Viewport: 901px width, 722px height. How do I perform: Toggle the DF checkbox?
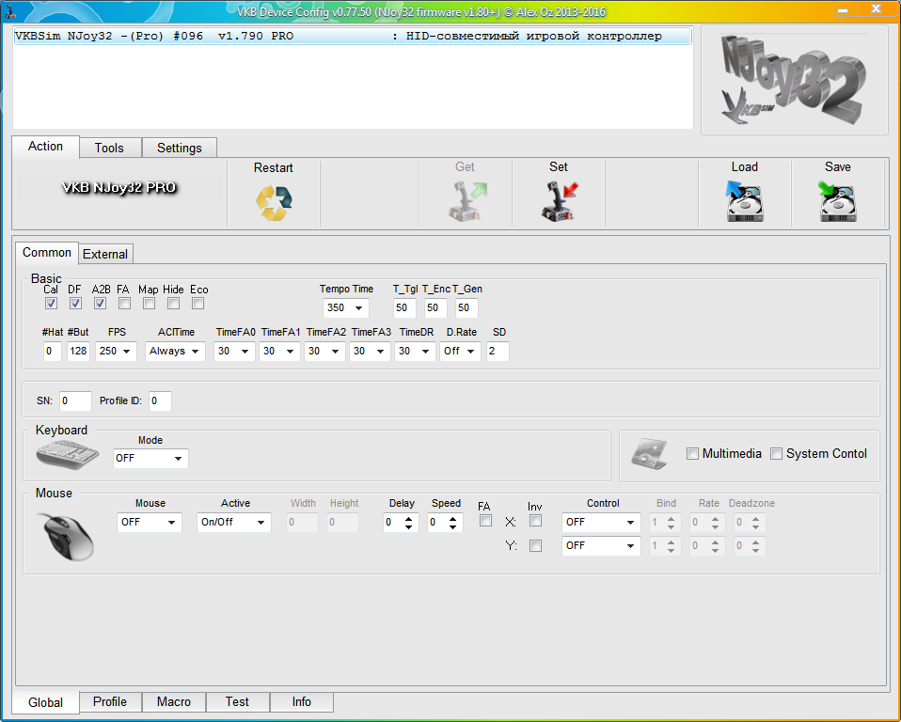(75, 304)
